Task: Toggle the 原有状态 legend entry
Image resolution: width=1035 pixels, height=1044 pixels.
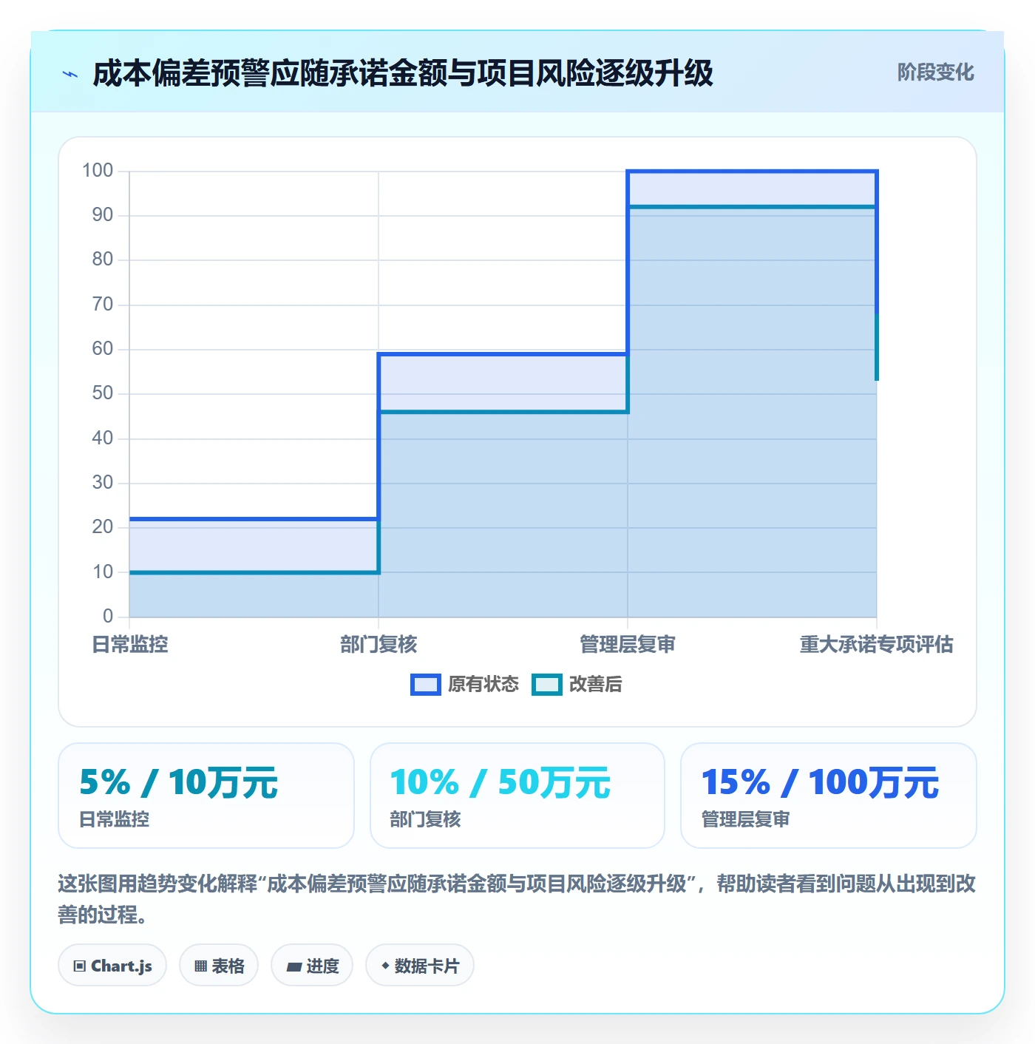Action: tap(465, 685)
